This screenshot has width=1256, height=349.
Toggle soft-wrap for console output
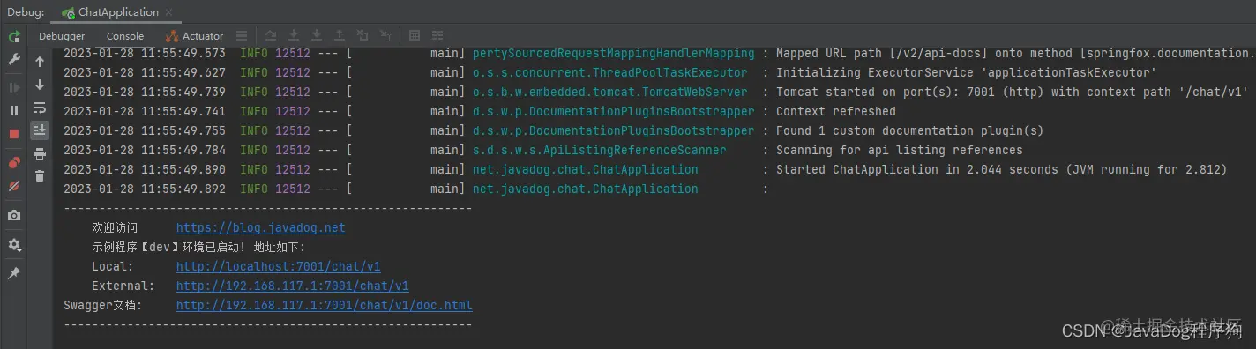(40, 108)
